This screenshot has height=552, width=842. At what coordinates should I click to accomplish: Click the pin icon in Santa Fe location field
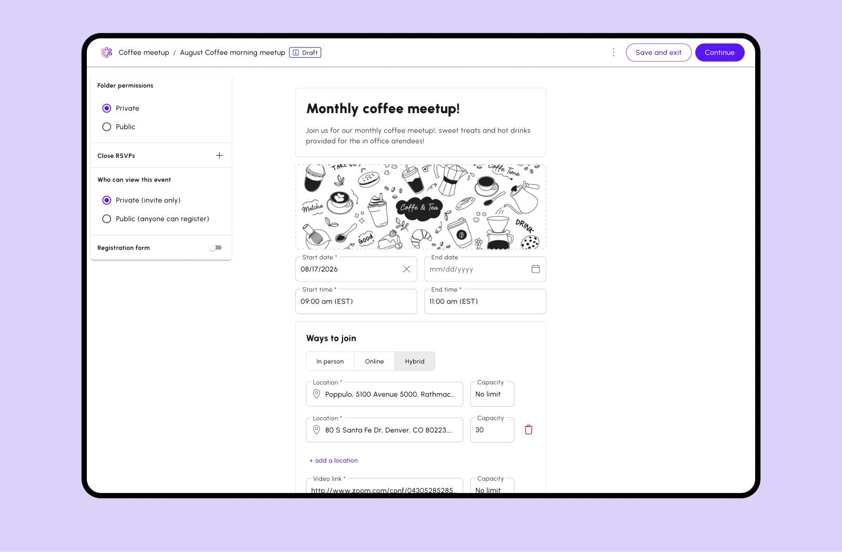317,430
